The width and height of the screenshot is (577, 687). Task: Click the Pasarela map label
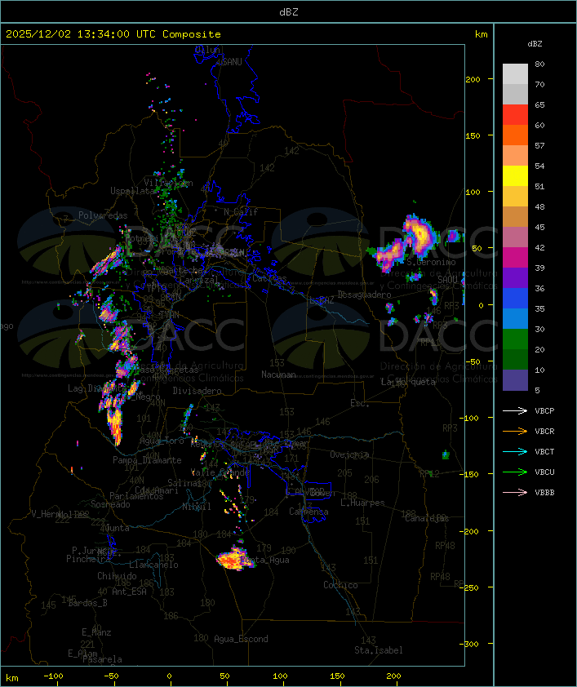(x=102, y=659)
